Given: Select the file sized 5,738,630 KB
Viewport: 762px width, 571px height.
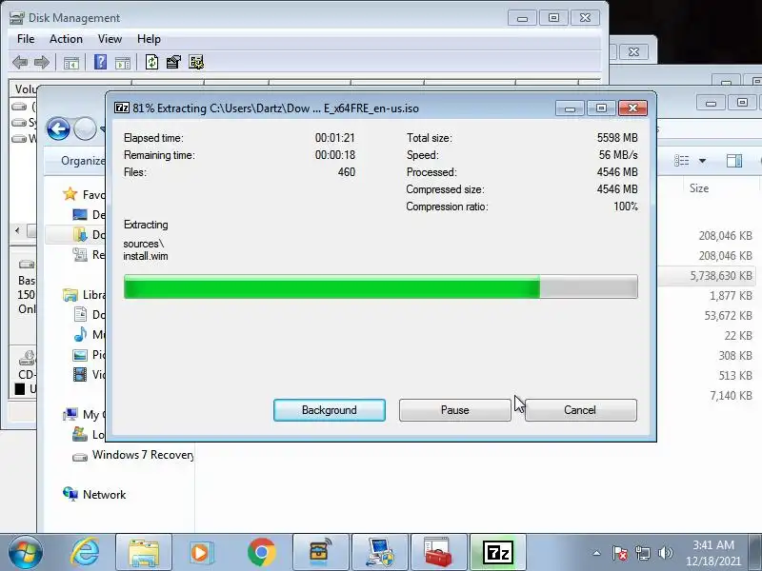Looking at the screenshot, I should click(x=721, y=276).
